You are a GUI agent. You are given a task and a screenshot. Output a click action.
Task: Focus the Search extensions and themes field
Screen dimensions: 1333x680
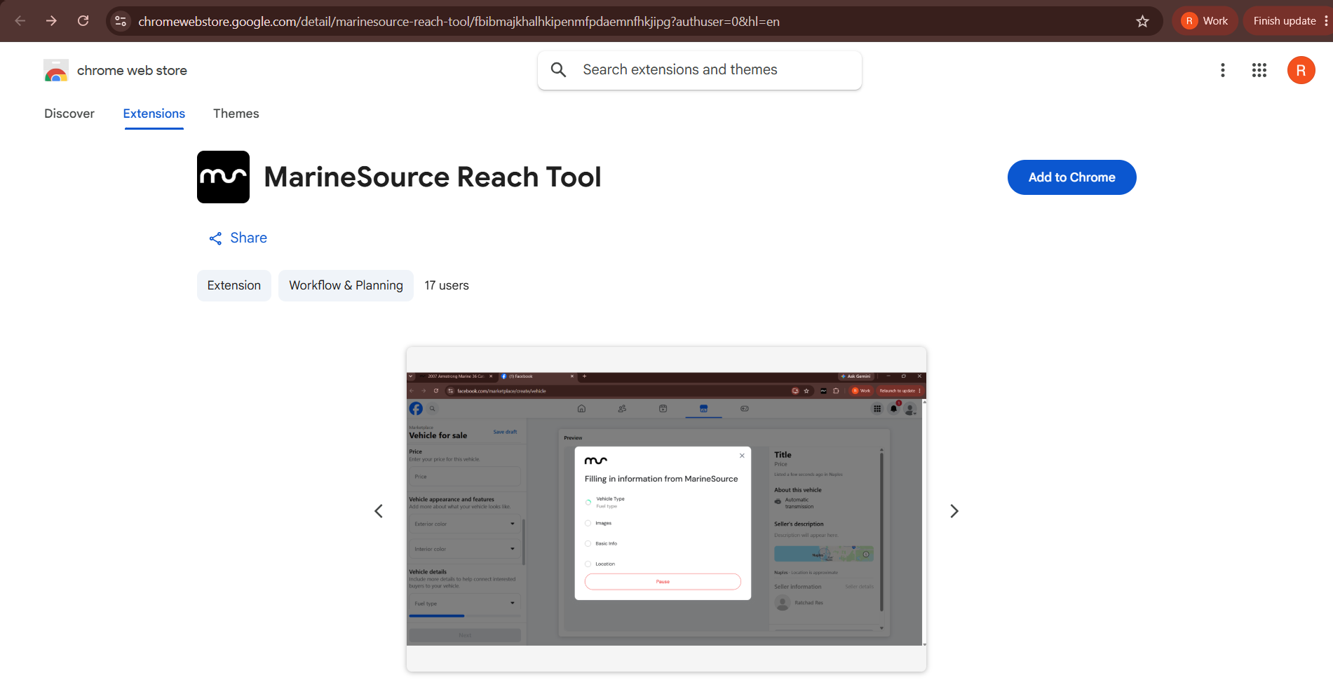700,70
